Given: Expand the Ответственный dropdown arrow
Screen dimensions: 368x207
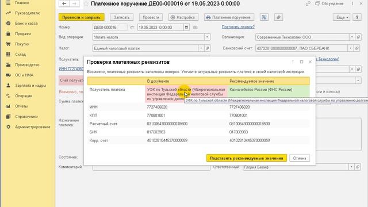Looking at the screenshot, I should (351, 167).
